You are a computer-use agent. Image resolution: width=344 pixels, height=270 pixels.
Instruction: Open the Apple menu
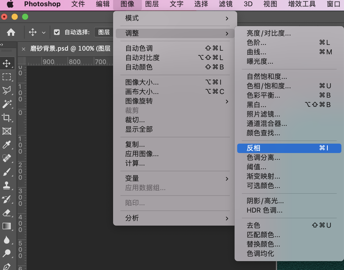[x=10, y=4]
